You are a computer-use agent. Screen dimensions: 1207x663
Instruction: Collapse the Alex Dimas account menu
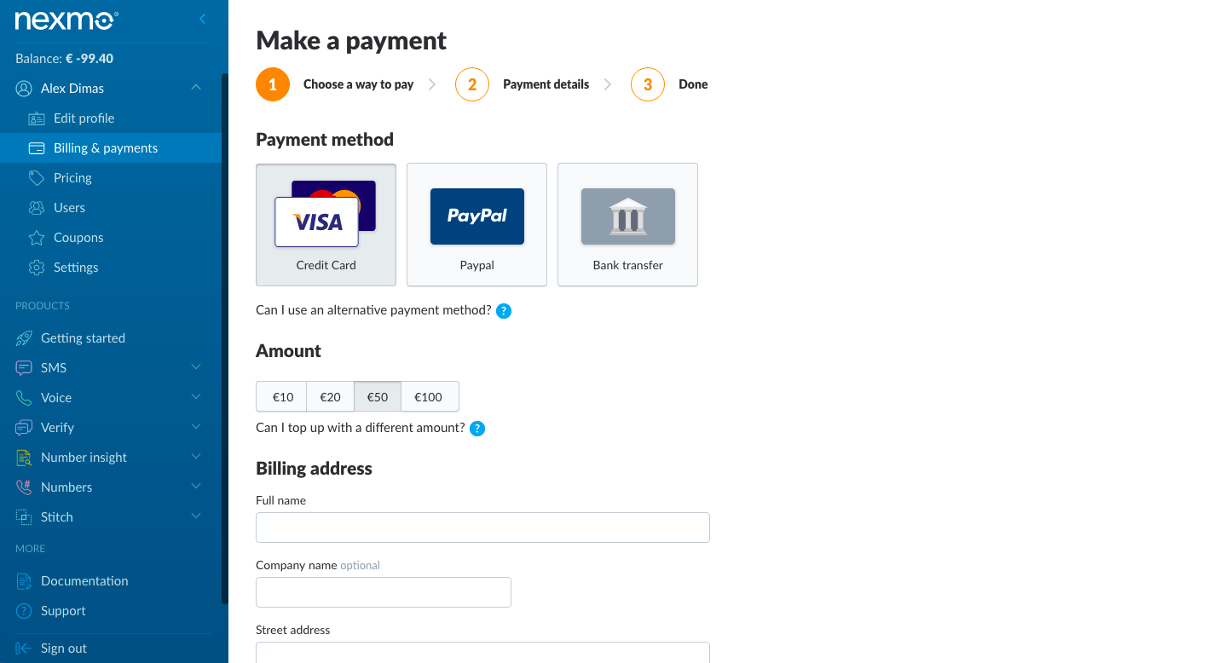(x=196, y=88)
